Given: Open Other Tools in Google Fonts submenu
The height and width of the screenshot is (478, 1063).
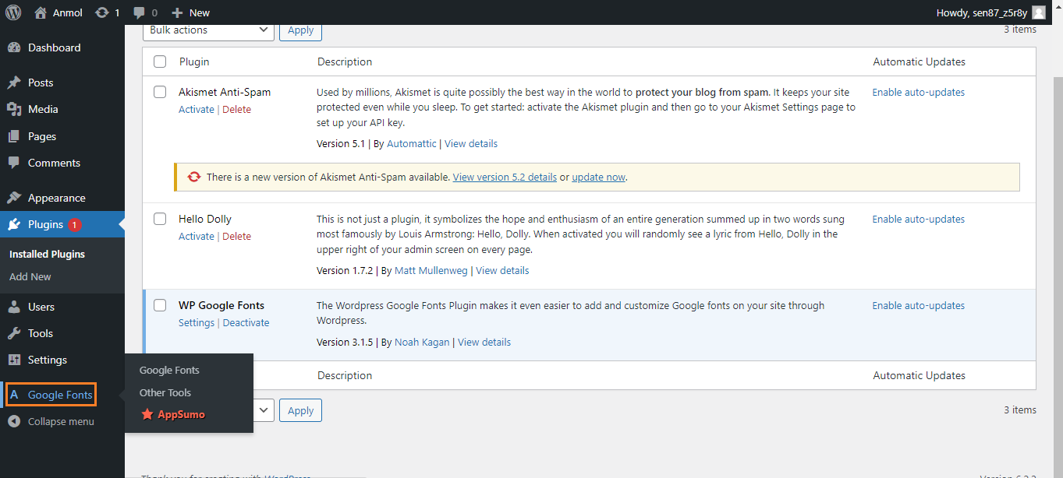Looking at the screenshot, I should (x=165, y=392).
